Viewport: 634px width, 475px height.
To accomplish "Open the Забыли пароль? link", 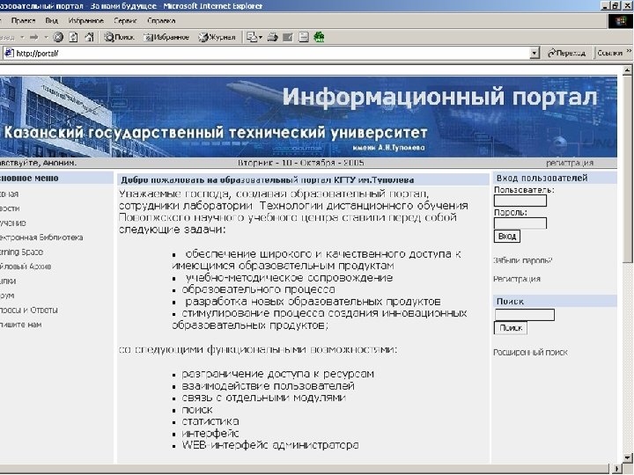I will tap(522, 260).
